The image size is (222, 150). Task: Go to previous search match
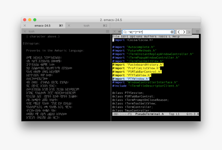pos(179,32)
